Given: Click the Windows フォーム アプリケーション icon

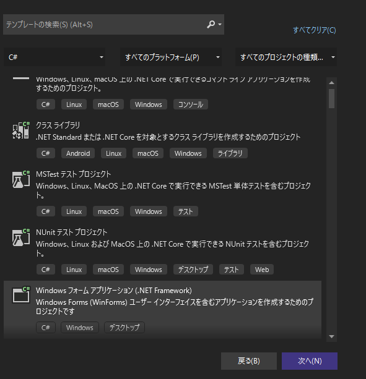Looking at the screenshot, I should tap(21, 295).
